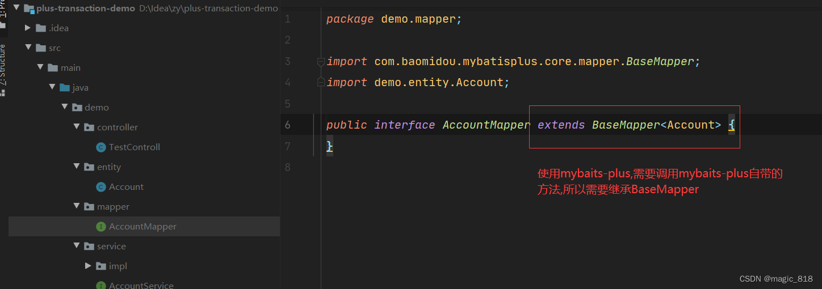Viewport: 822px width, 289px height.
Task: Open the Account entity file
Action: click(x=126, y=186)
